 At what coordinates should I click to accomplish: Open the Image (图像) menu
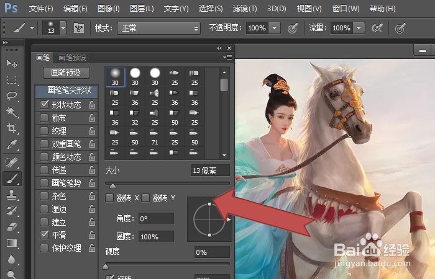tap(109, 9)
